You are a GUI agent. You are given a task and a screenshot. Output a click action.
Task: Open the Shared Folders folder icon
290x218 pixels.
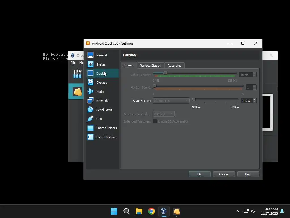[90, 128]
